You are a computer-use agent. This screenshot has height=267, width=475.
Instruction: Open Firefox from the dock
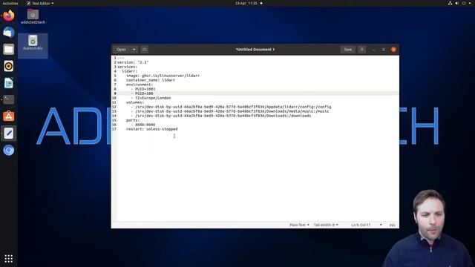tap(8, 16)
